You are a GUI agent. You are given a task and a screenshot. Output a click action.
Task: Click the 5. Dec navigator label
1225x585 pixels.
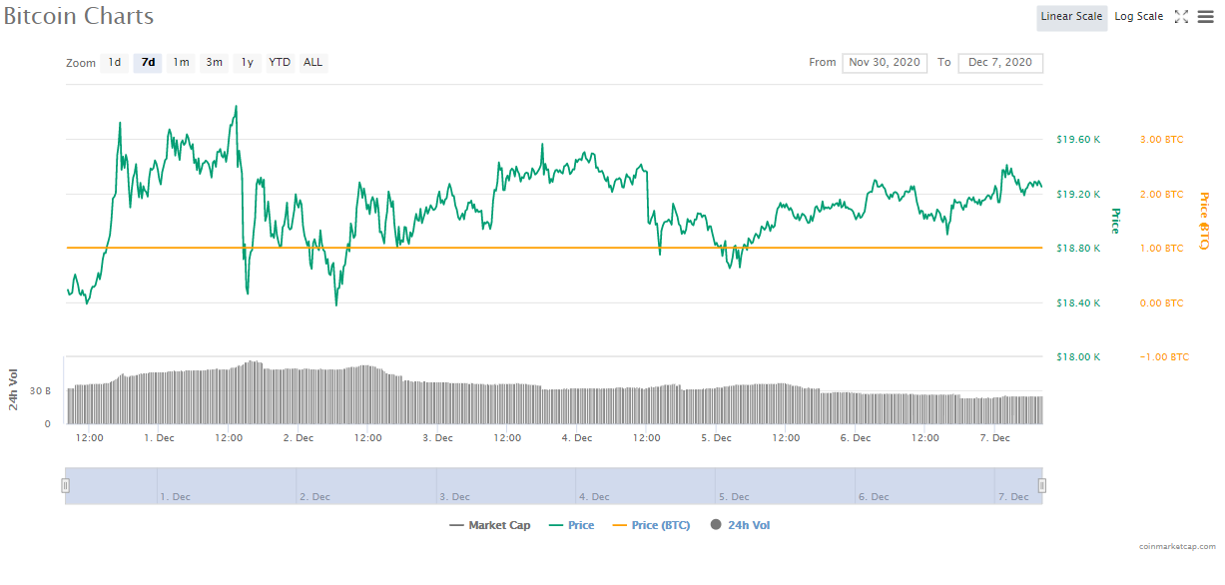(733, 496)
